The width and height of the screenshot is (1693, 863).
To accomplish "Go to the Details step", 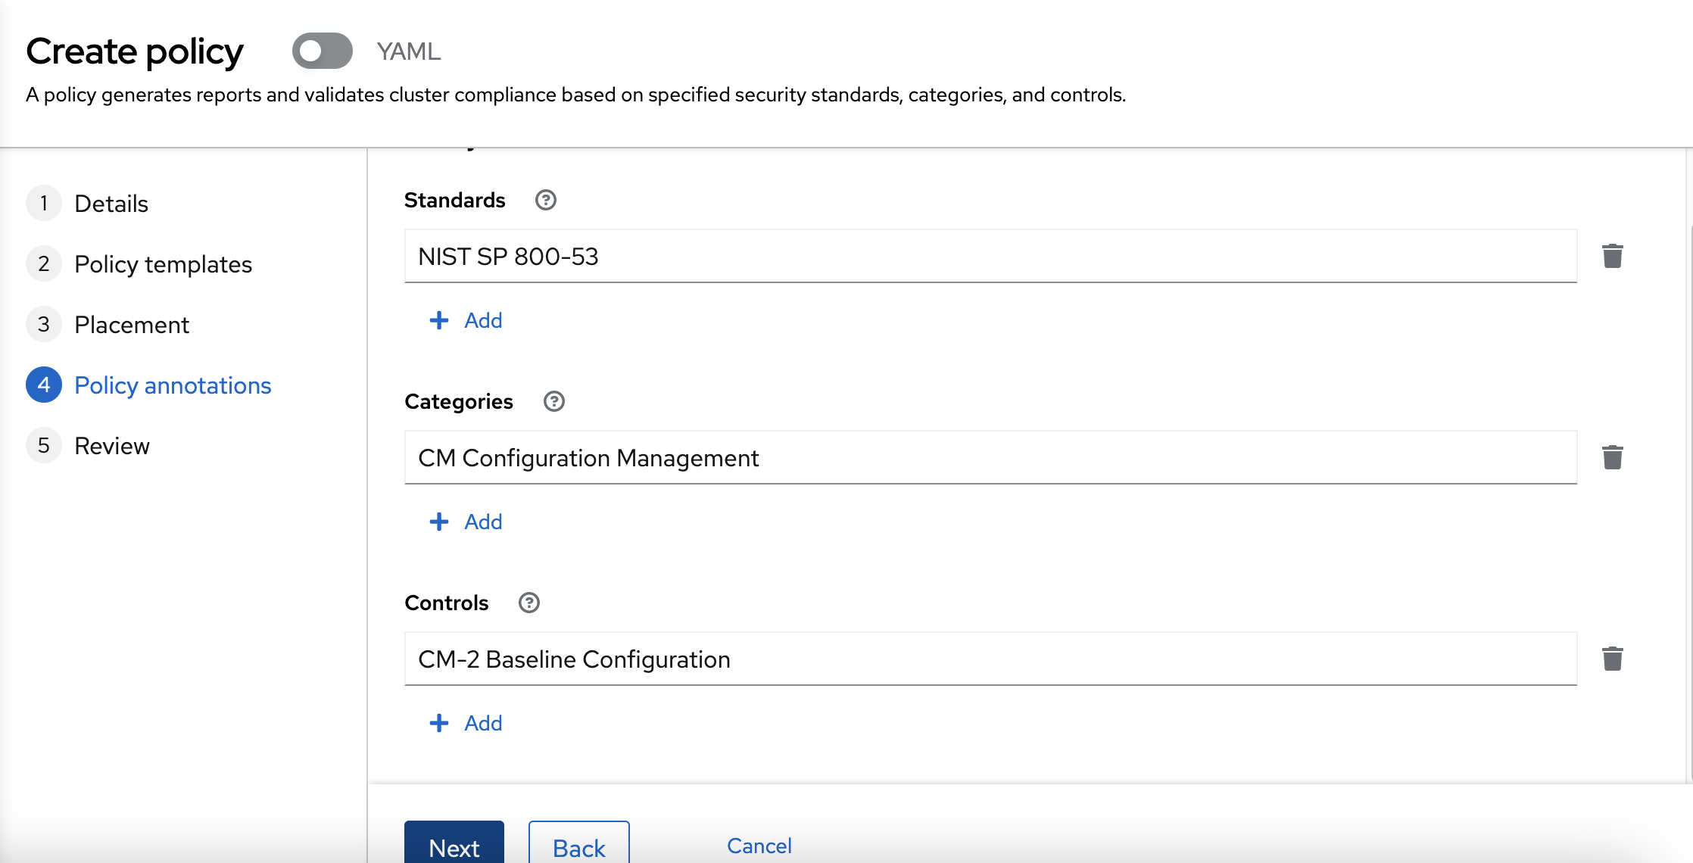I will click(88, 203).
